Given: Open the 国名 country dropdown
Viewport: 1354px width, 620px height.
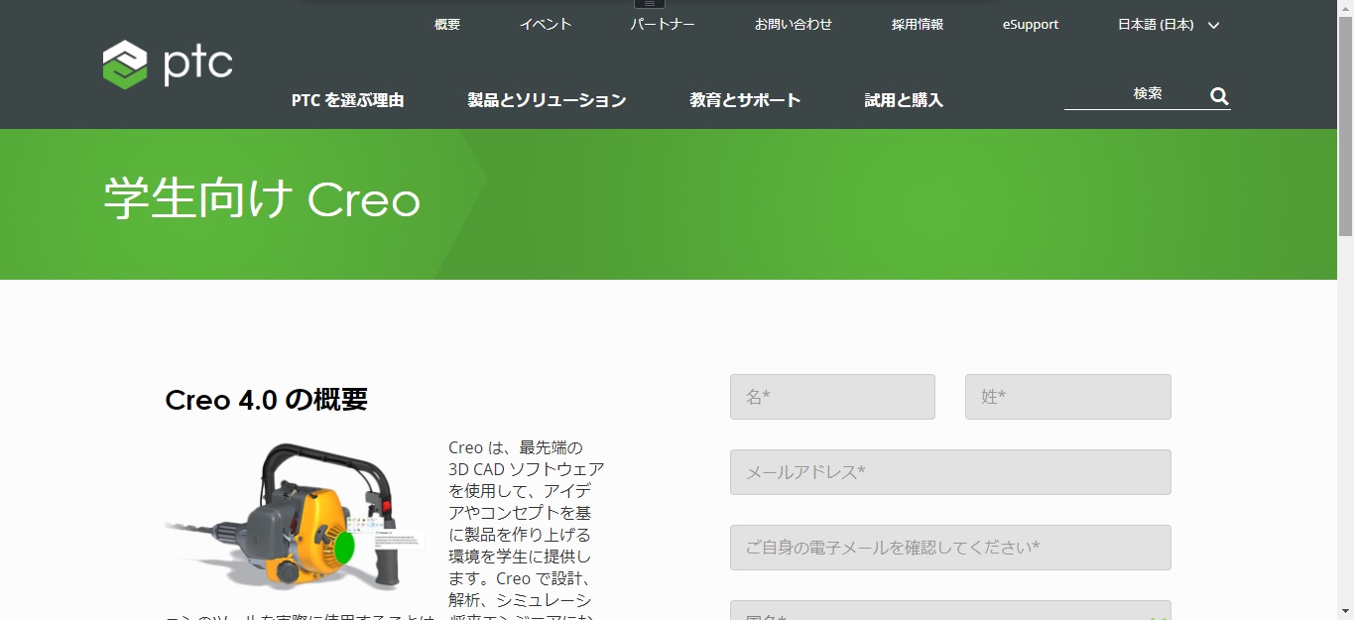Looking at the screenshot, I should (x=949, y=612).
